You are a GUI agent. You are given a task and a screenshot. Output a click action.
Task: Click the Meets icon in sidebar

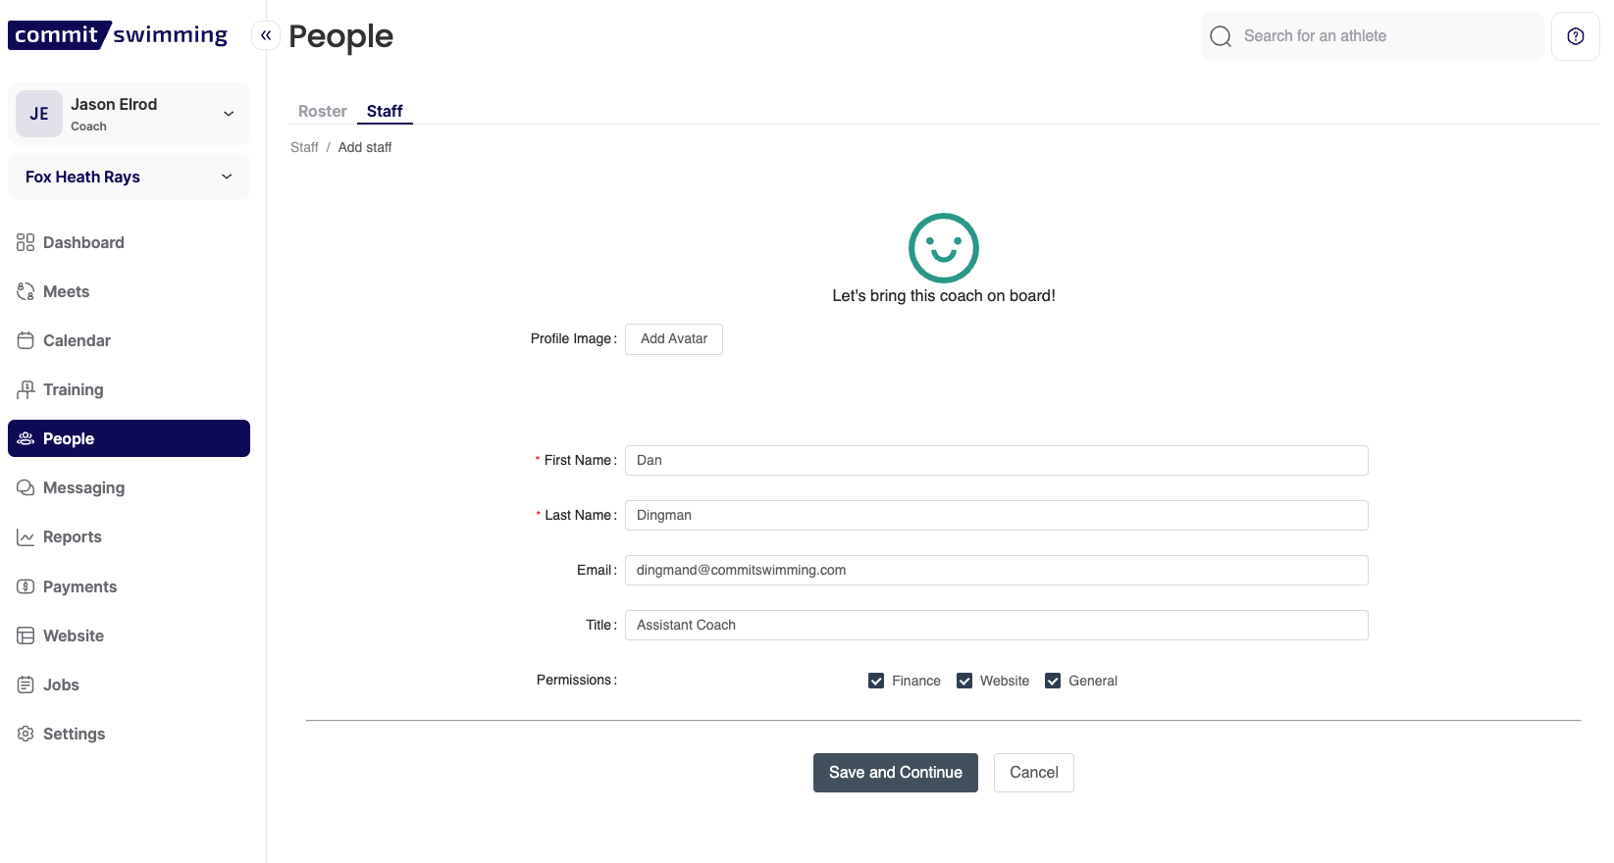26,291
